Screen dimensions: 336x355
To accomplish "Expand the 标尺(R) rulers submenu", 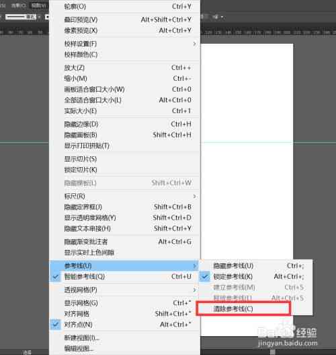I will click(124, 196).
